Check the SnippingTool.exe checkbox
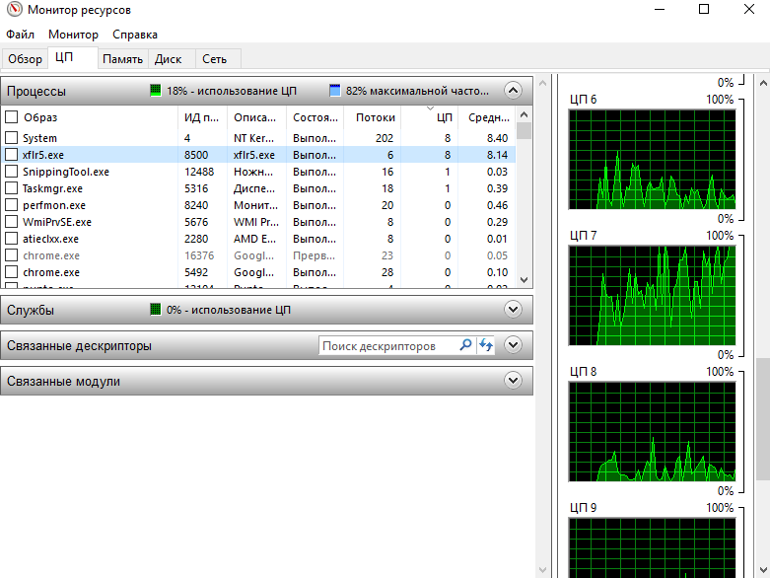Screen dimensions: 770x578 [x=11, y=172]
